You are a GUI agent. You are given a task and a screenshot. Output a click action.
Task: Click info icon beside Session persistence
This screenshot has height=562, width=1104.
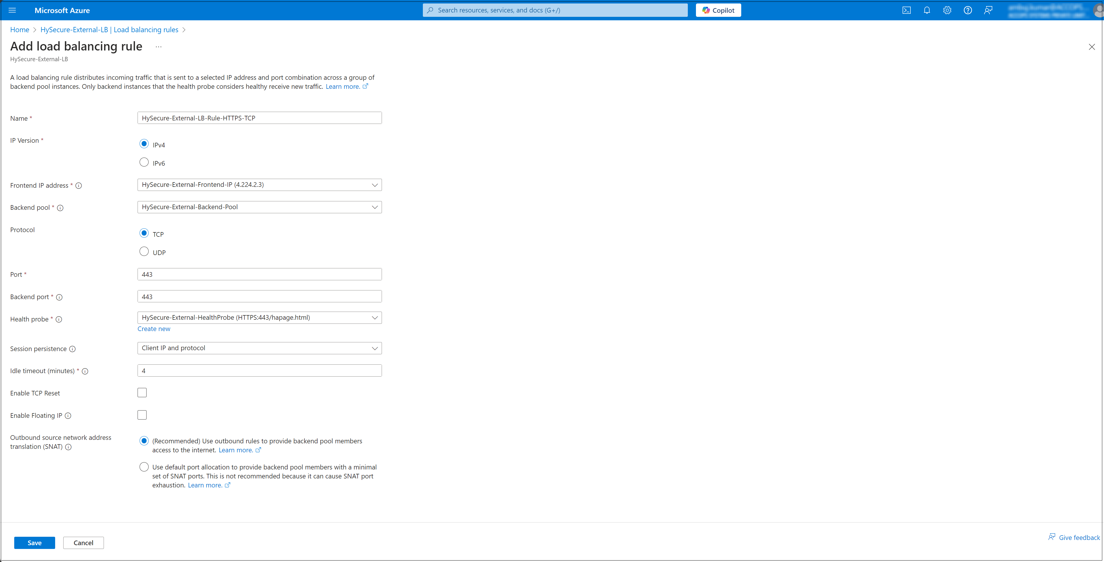(x=73, y=349)
